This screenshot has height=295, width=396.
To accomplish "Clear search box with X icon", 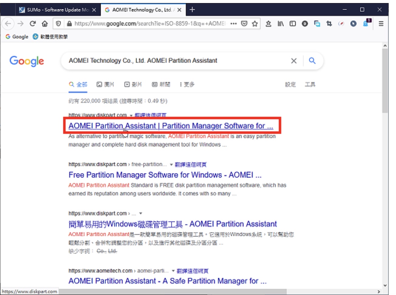I will (x=294, y=61).
